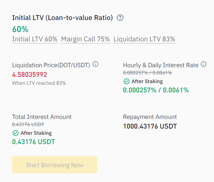Click the "When LTV reached 83%" note

click(39, 83)
